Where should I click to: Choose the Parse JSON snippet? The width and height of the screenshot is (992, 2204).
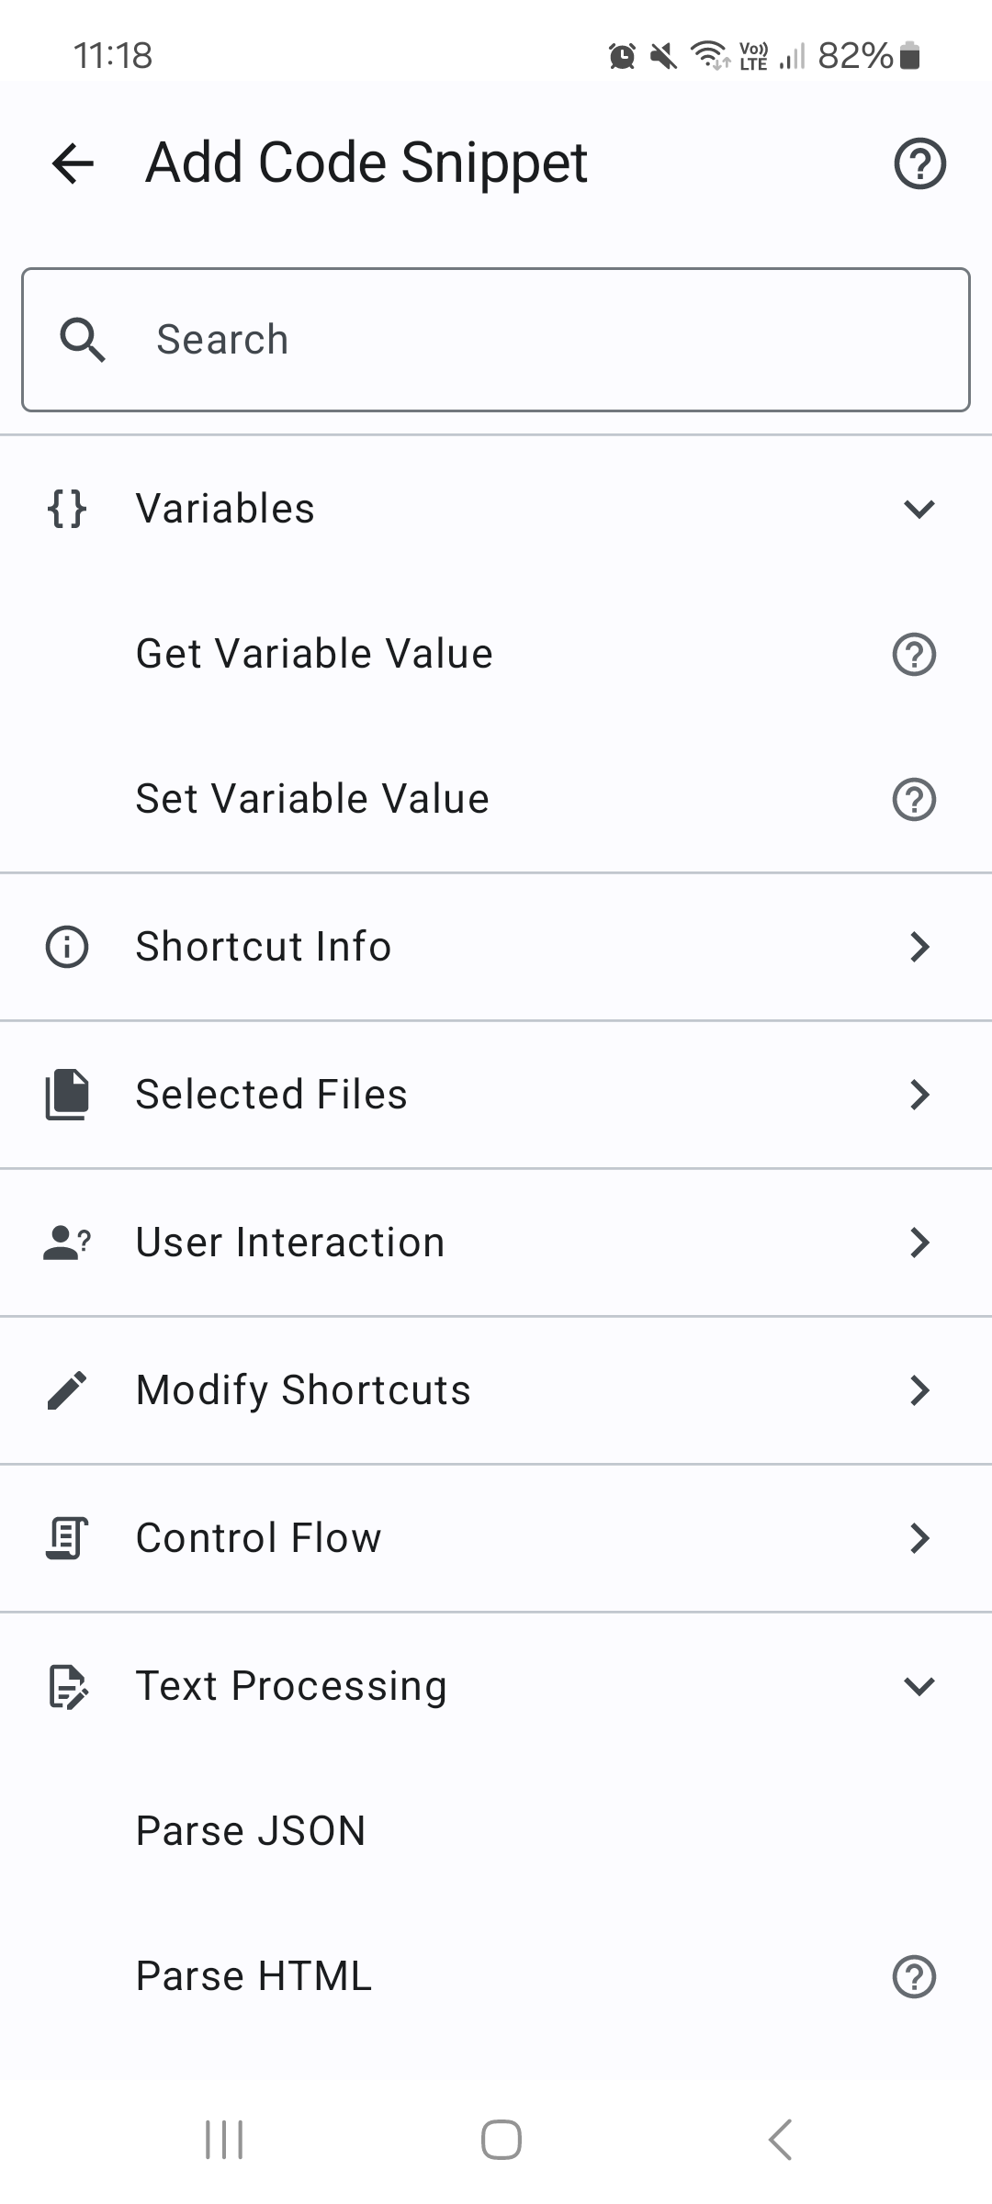coord(251,1831)
